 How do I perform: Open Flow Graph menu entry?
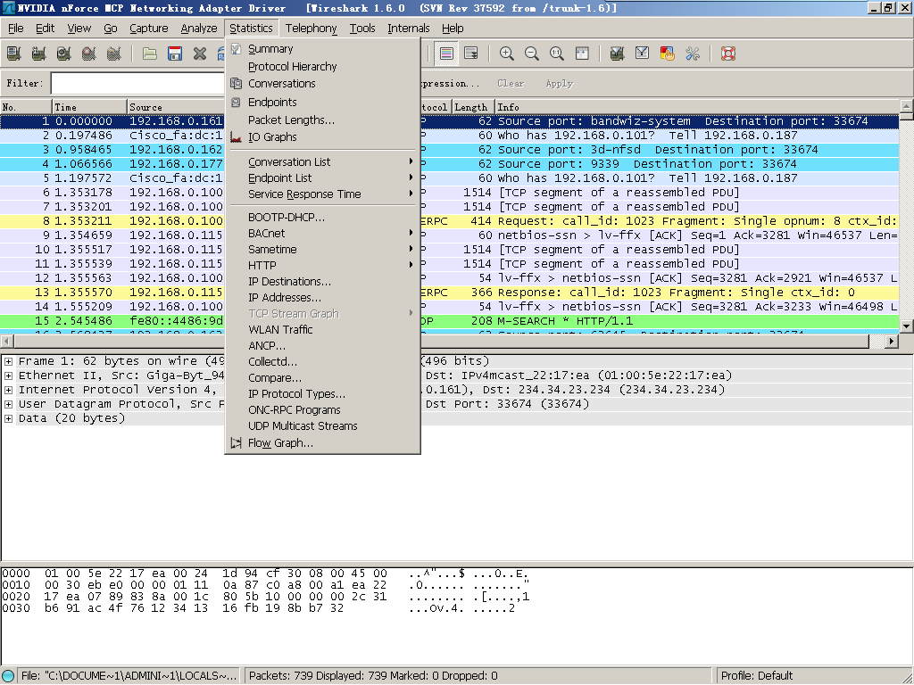(x=322, y=442)
